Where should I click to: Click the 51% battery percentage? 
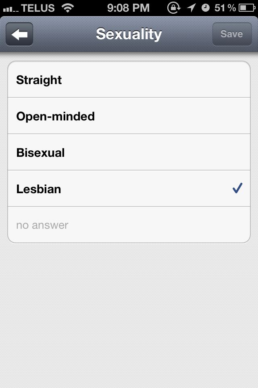coord(225,7)
